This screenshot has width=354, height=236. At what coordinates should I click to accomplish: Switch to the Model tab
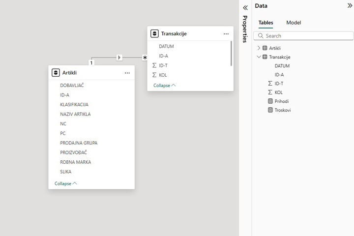click(x=294, y=23)
